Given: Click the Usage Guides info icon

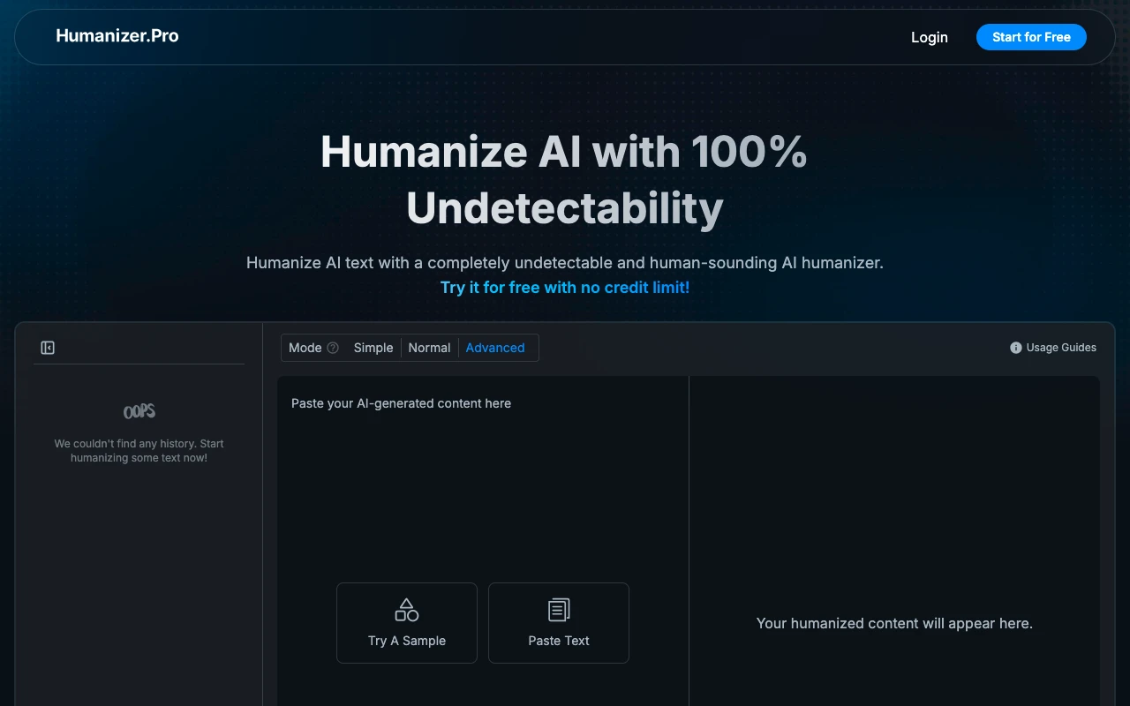Looking at the screenshot, I should pyautogui.click(x=1014, y=347).
